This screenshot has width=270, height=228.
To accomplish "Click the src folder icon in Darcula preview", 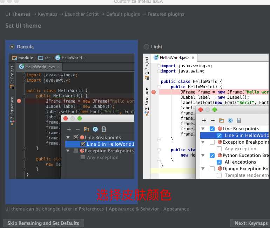I will (x=41, y=58).
